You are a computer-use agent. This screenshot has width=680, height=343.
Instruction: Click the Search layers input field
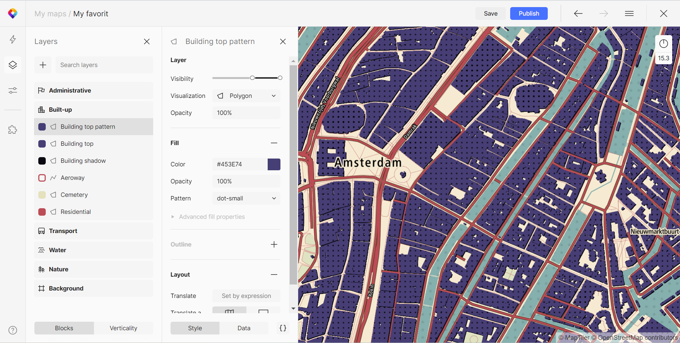(104, 65)
